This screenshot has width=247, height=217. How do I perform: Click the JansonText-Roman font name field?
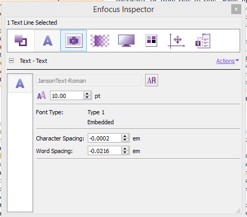click(x=89, y=80)
